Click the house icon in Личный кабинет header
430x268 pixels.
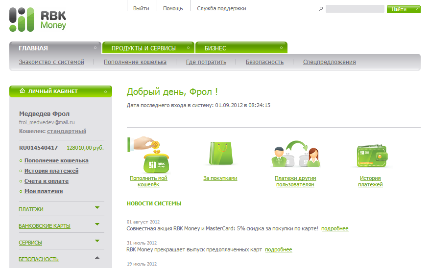pyautogui.click(x=22, y=91)
